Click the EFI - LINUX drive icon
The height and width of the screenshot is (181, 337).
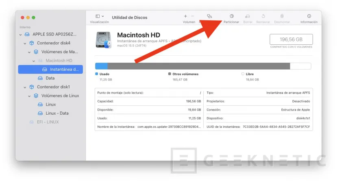click(32, 122)
